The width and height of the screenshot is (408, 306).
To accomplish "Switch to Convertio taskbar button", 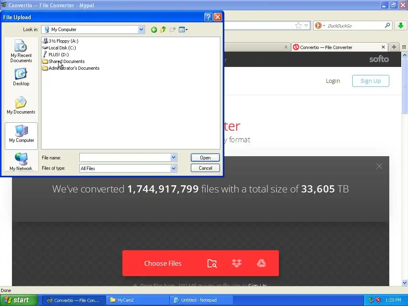I will [x=74, y=300].
